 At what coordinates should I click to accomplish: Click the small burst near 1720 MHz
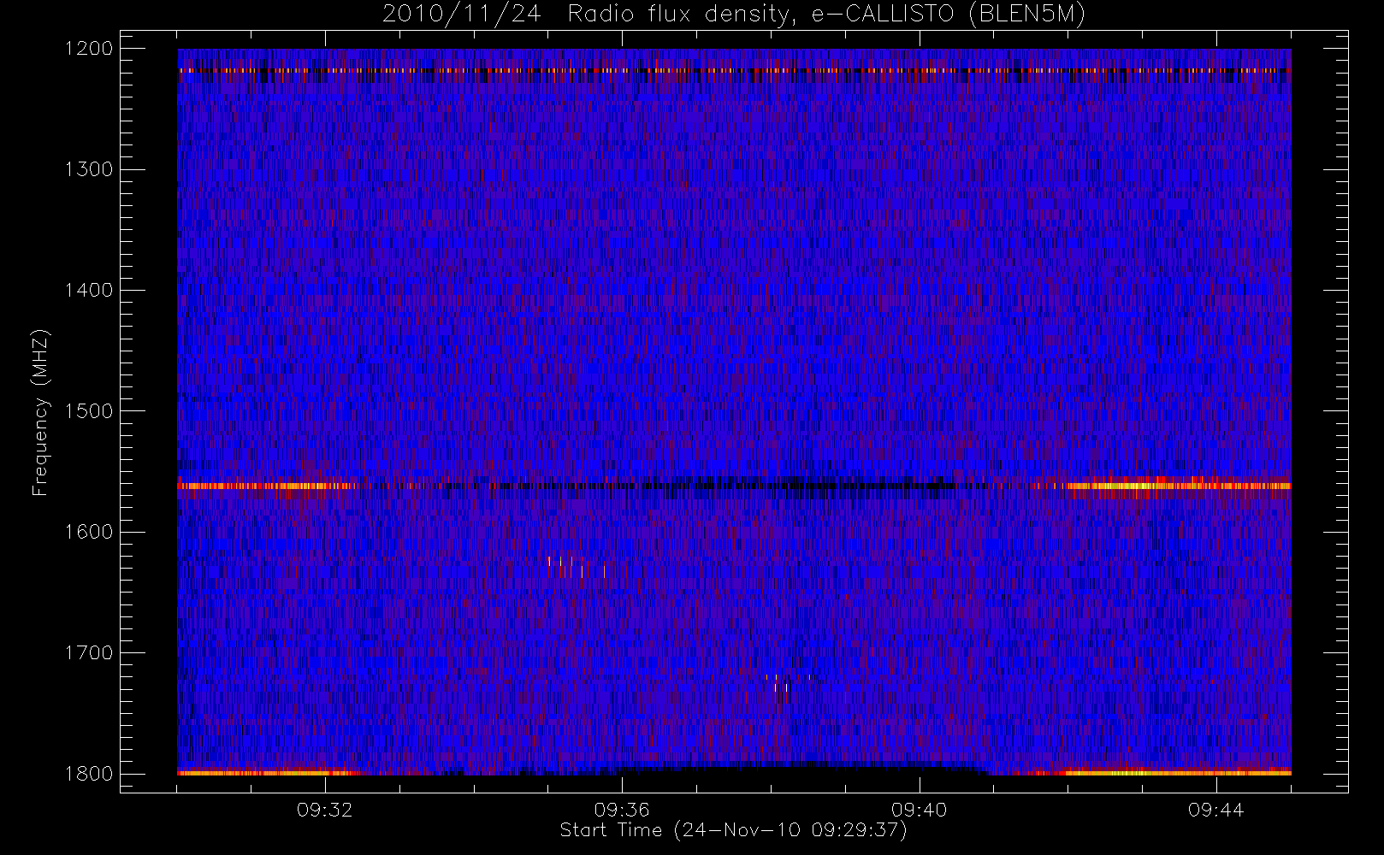click(x=788, y=682)
